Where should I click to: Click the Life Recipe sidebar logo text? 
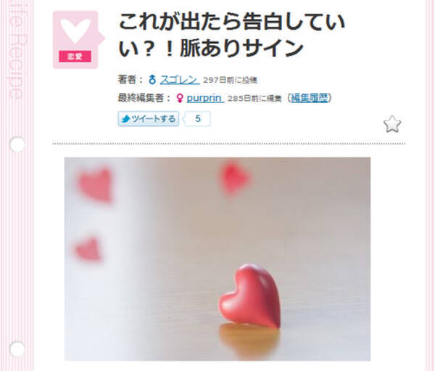pyautogui.click(x=16, y=50)
